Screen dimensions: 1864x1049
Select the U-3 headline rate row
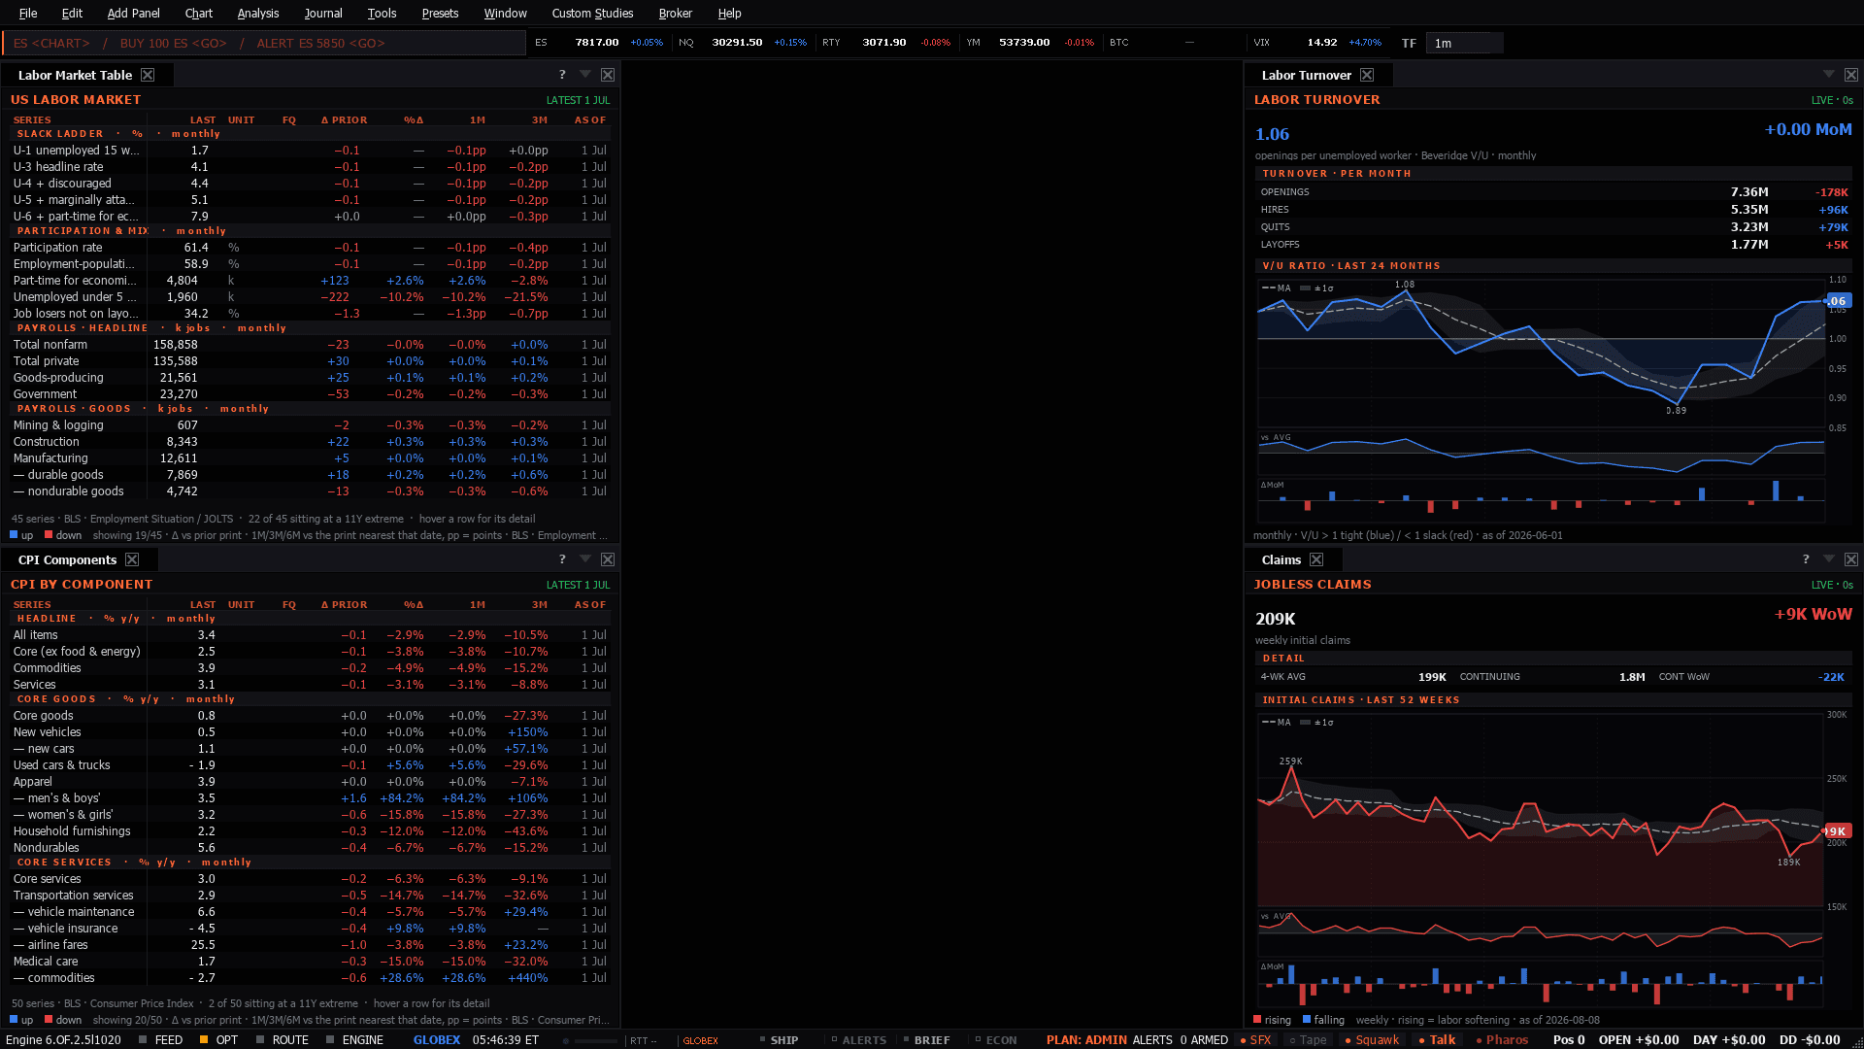(310, 167)
